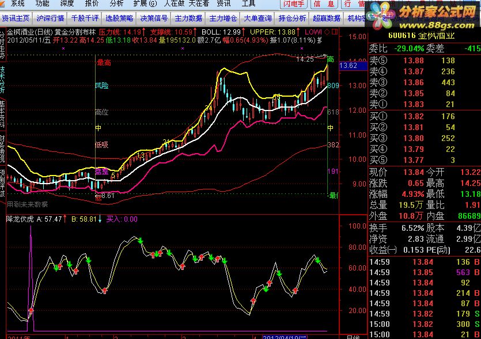Open the 人在做 menu
The width and height of the screenshot is (481, 339).
[174, 3]
